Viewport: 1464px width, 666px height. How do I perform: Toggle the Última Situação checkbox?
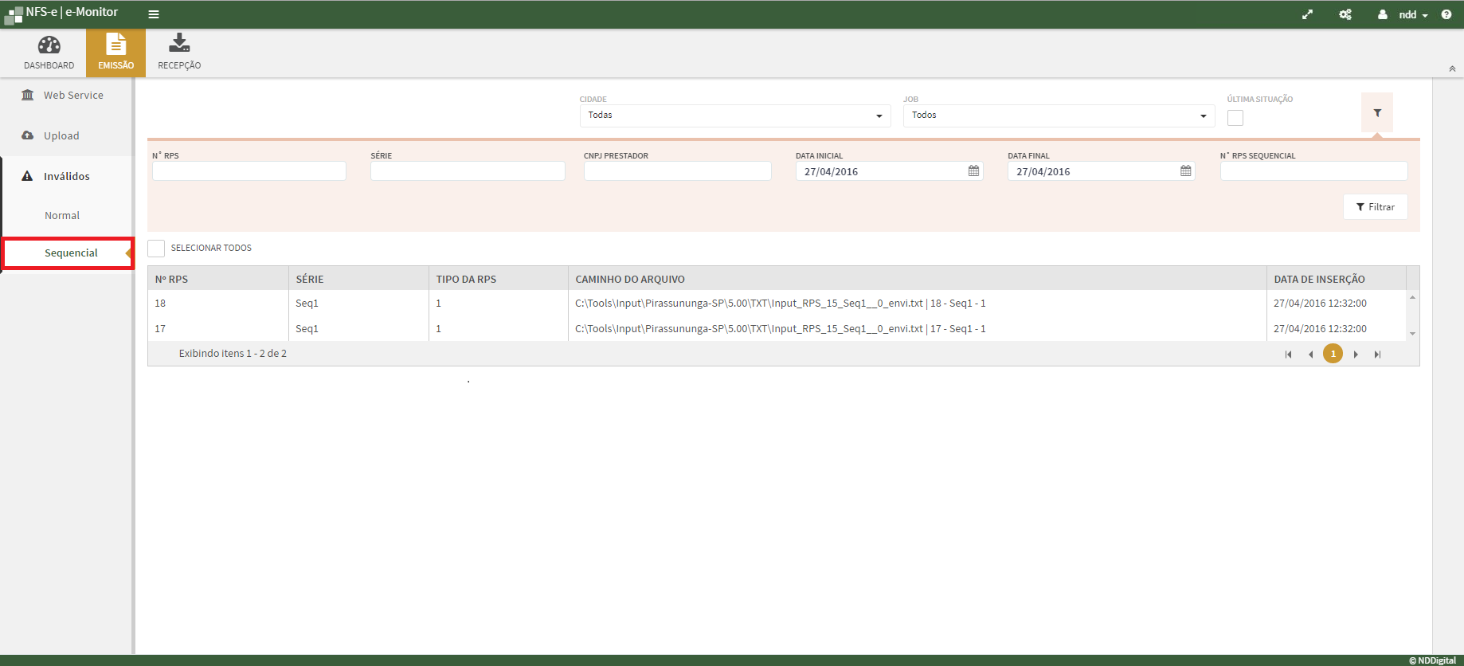(x=1235, y=118)
